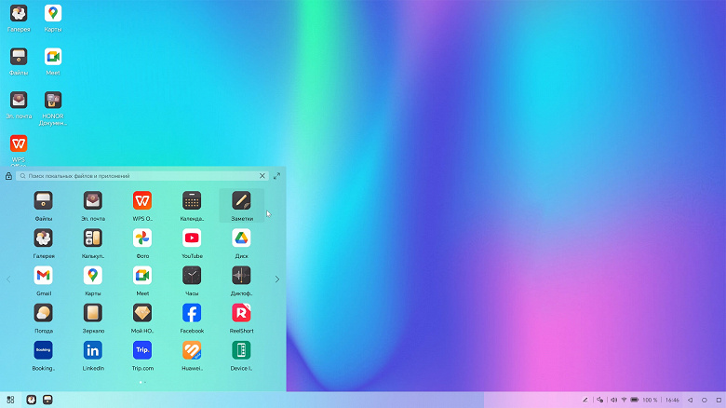Click the battery icon in the tray

click(x=635, y=400)
